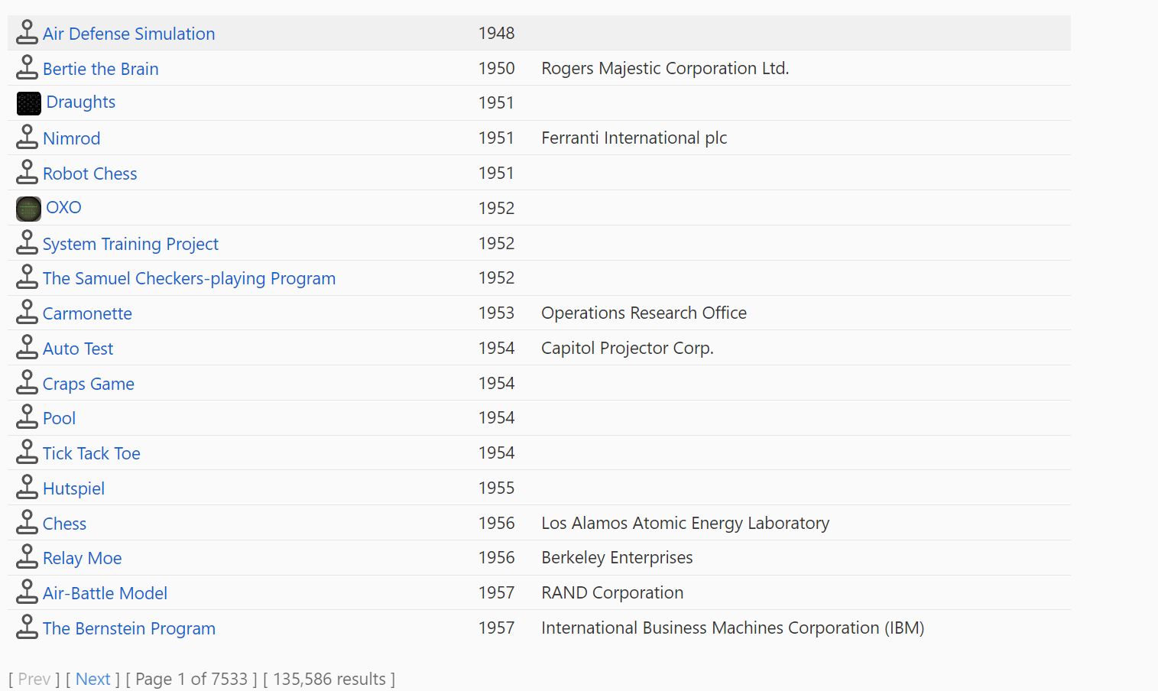Open the Air-Battle Model link
This screenshot has height=691, width=1158.
[x=105, y=593]
